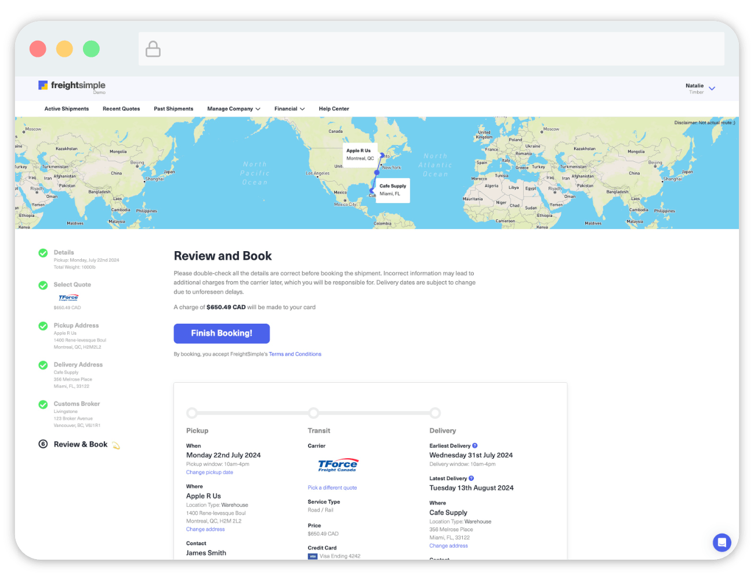Select the Pickup Address step checkmark
754x580 pixels.
[43, 326]
